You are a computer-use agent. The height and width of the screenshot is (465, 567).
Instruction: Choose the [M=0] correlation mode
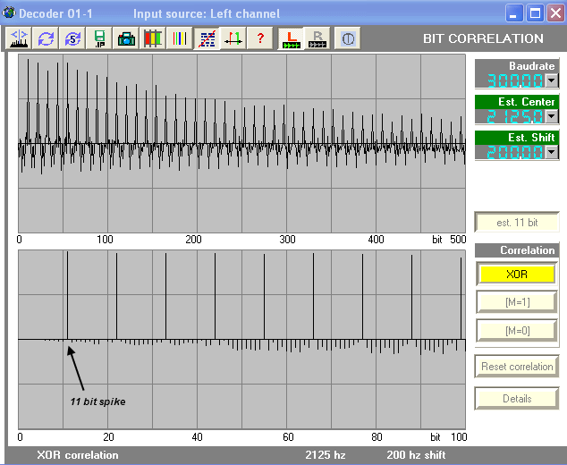(516, 331)
